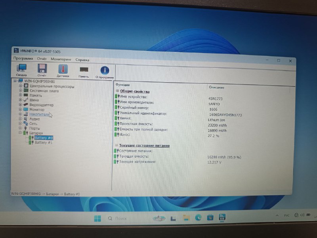The width and height of the screenshot is (317, 238).
Task: Click the Описание column header
Action: click(x=216, y=87)
